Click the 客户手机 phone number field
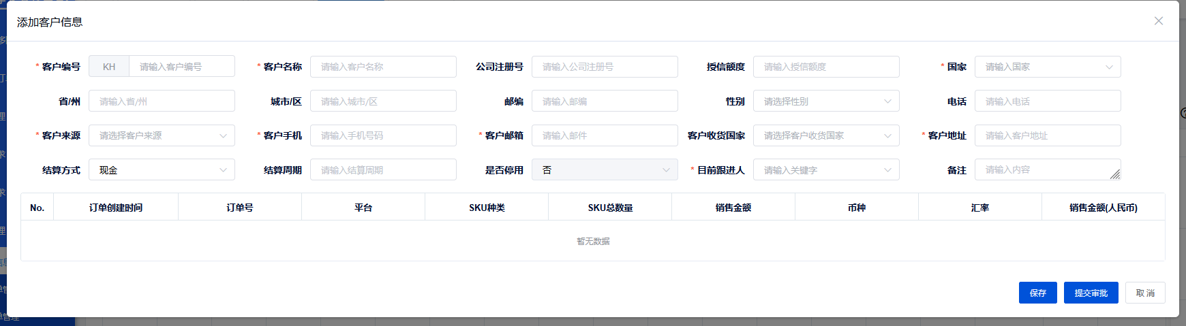1186x326 pixels. pyautogui.click(x=382, y=135)
